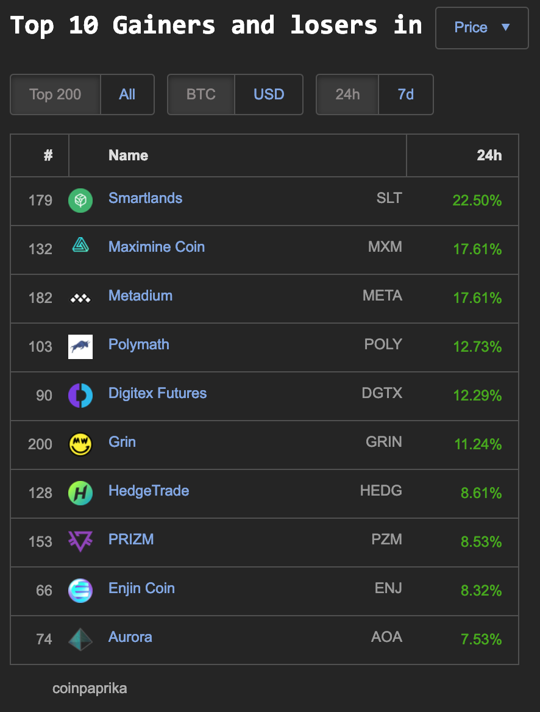The height and width of the screenshot is (712, 540).
Task: Click the Name column header
Action: pyautogui.click(x=128, y=155)
